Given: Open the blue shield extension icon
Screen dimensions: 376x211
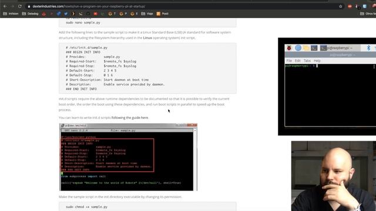Looking at the screenshot, I should tap(364, 6).
